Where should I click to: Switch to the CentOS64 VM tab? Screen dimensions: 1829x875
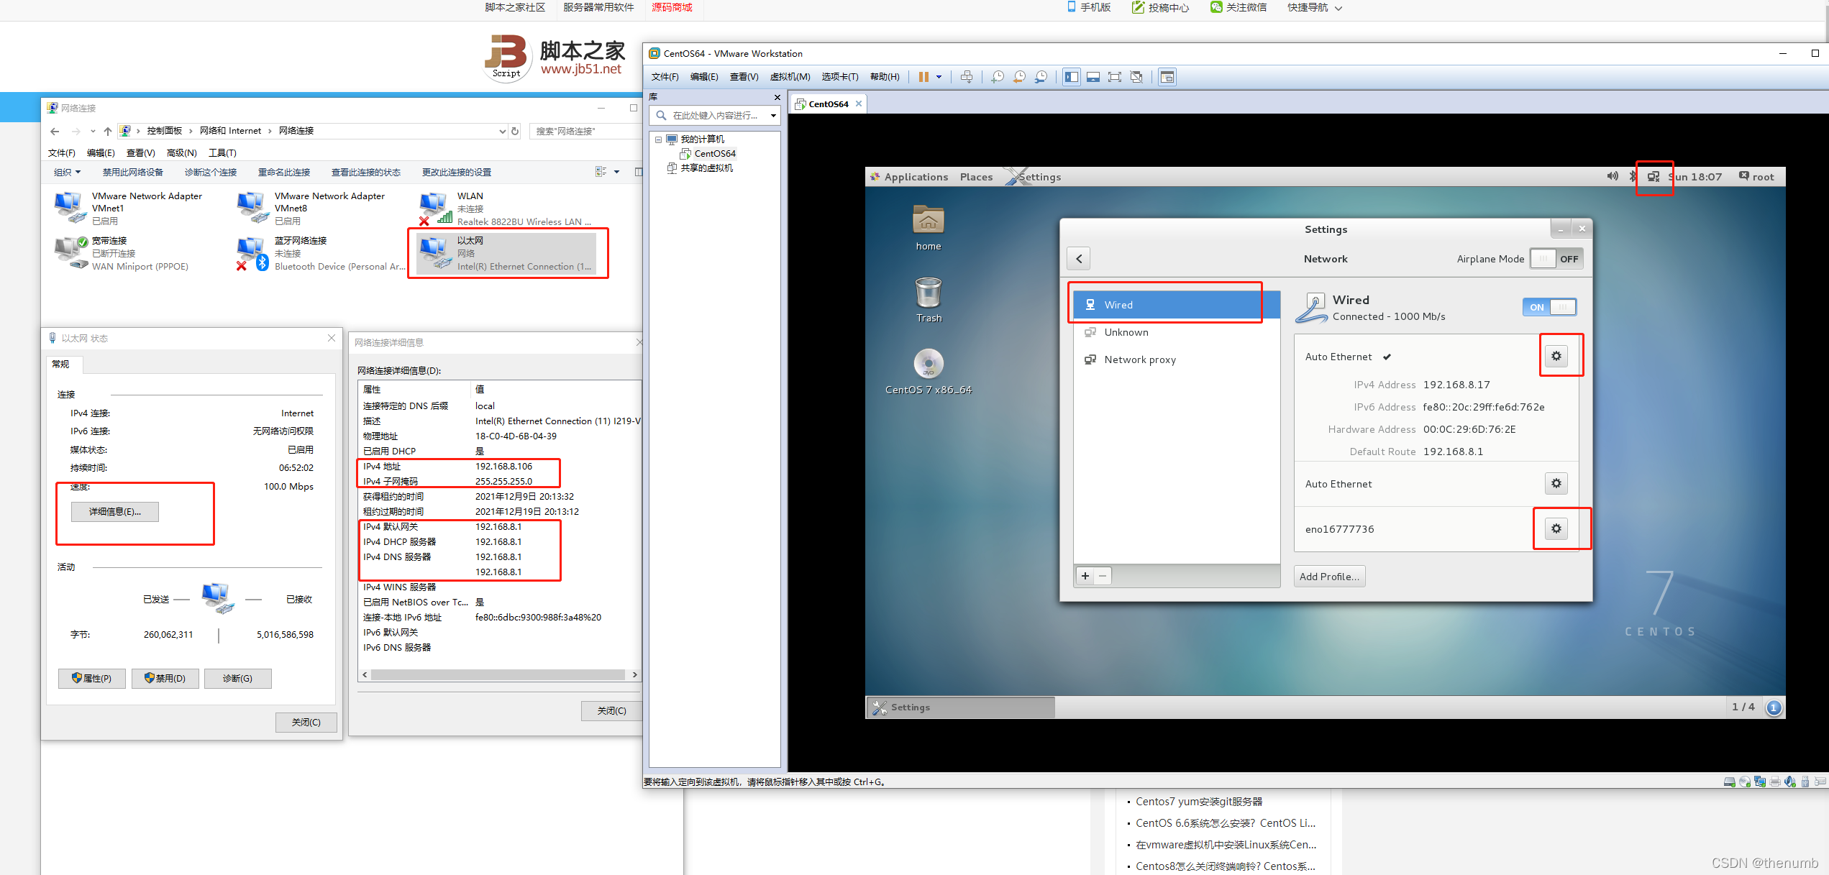pyautogui.click(x=828, y=104)
